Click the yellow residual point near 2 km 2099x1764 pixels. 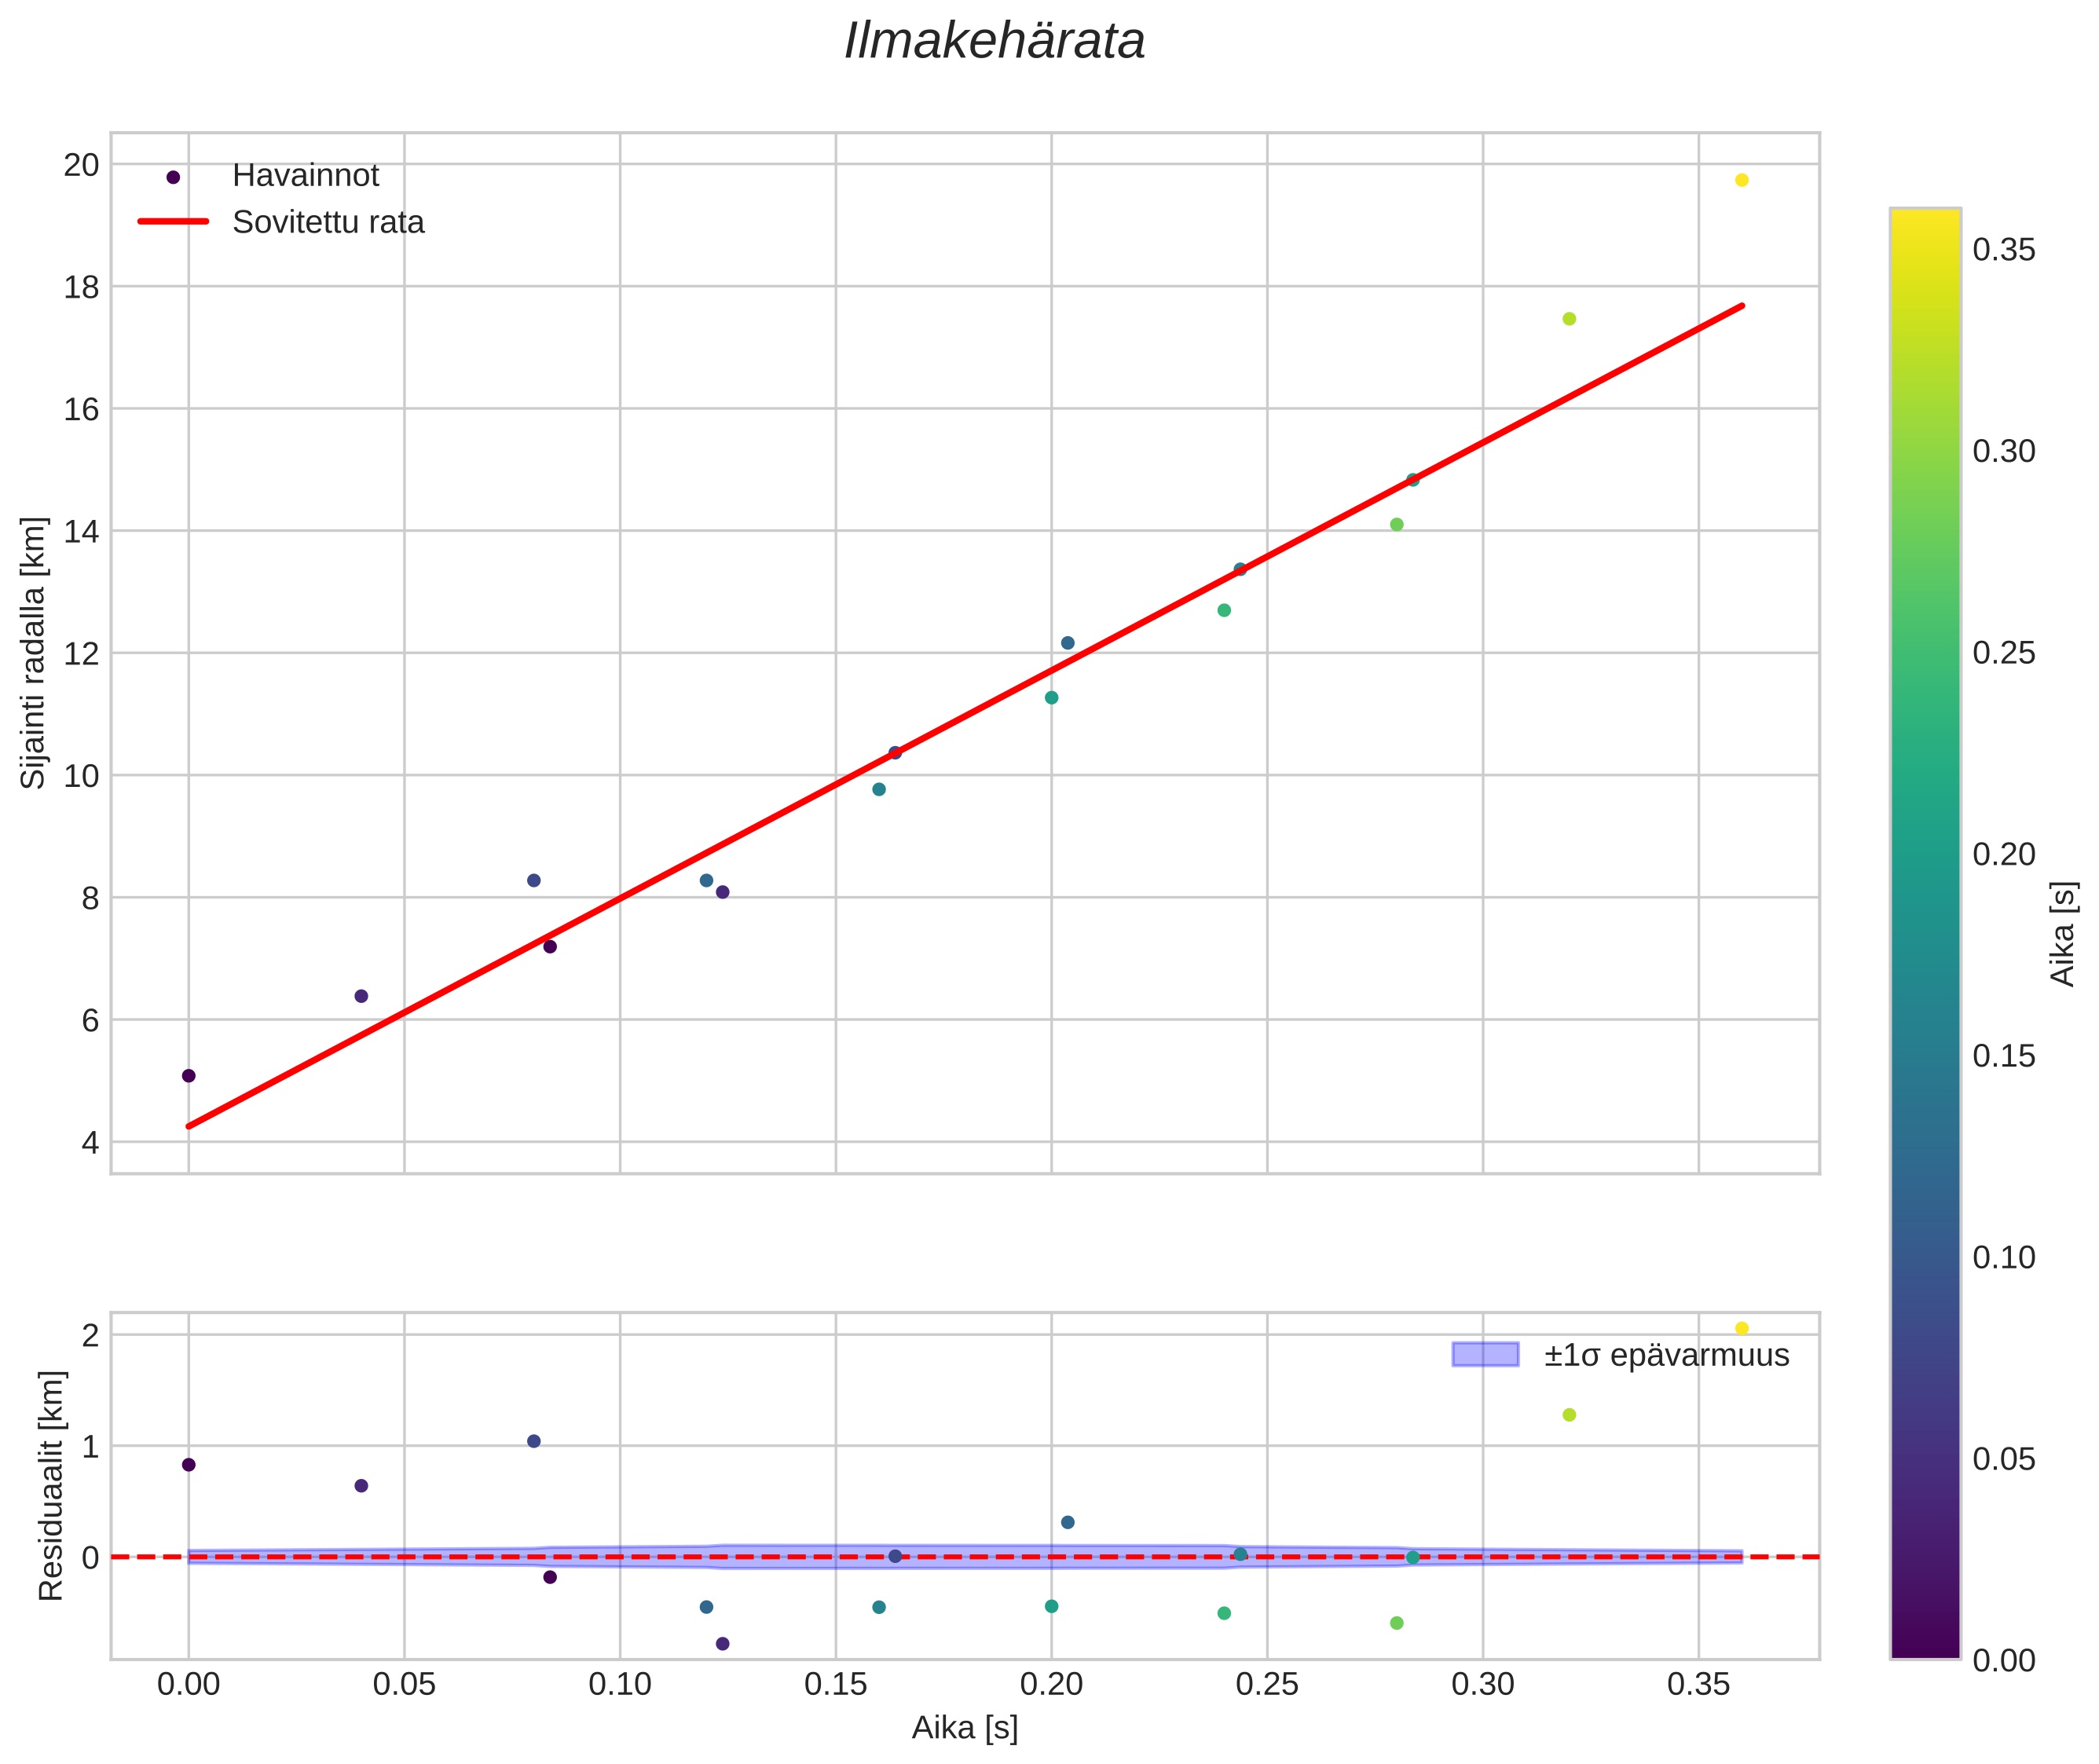coord(1741,1329)
